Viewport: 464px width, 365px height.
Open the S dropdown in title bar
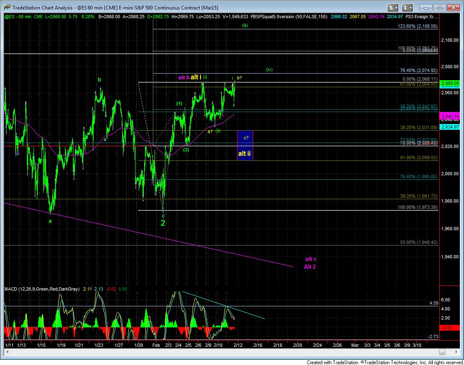(393, 8)
